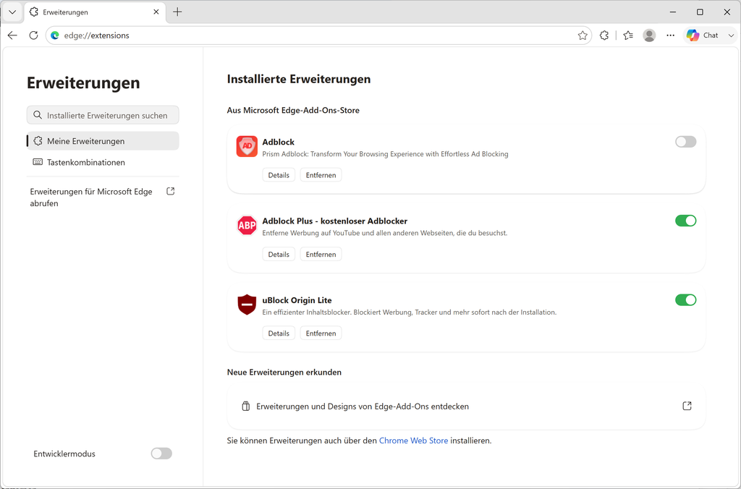This screenshot has height=489, width=741.
Task: Select the Erweiterungen browser tab
Action: (95, 12)
